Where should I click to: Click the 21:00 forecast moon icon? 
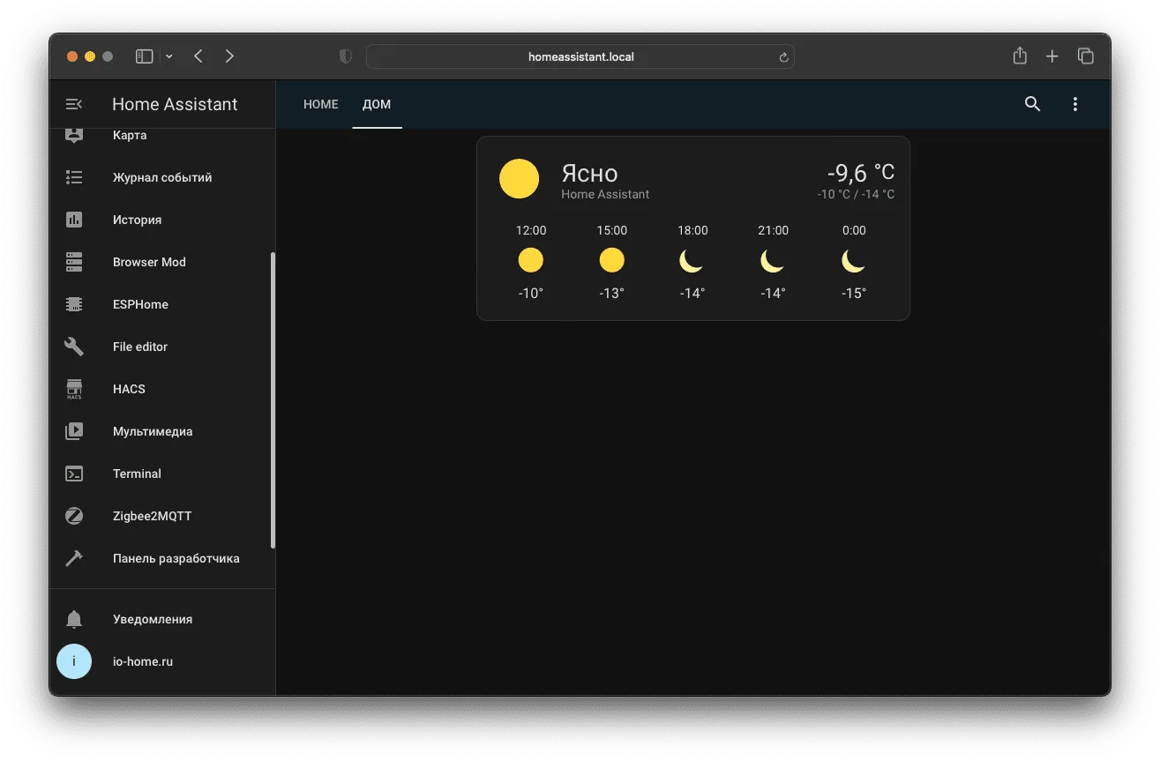pos(773,260)
